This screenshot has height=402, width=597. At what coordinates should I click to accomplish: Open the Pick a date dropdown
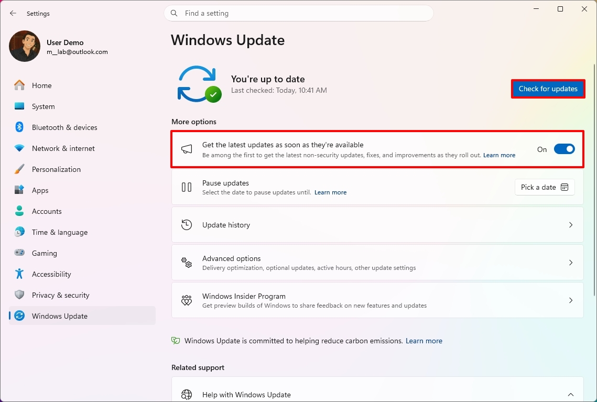click(x=545, y=187)
